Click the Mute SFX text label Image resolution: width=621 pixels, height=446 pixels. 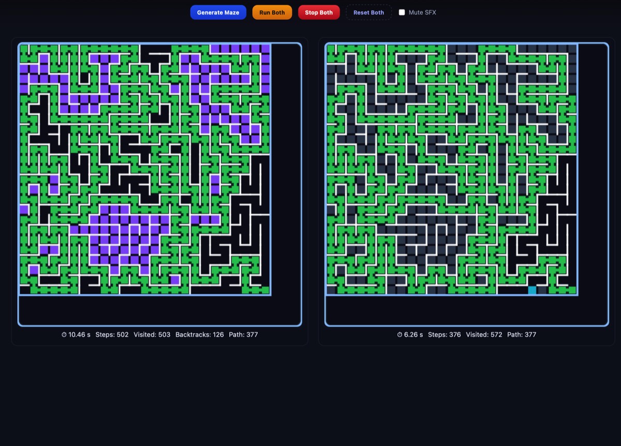click(422, 12)
